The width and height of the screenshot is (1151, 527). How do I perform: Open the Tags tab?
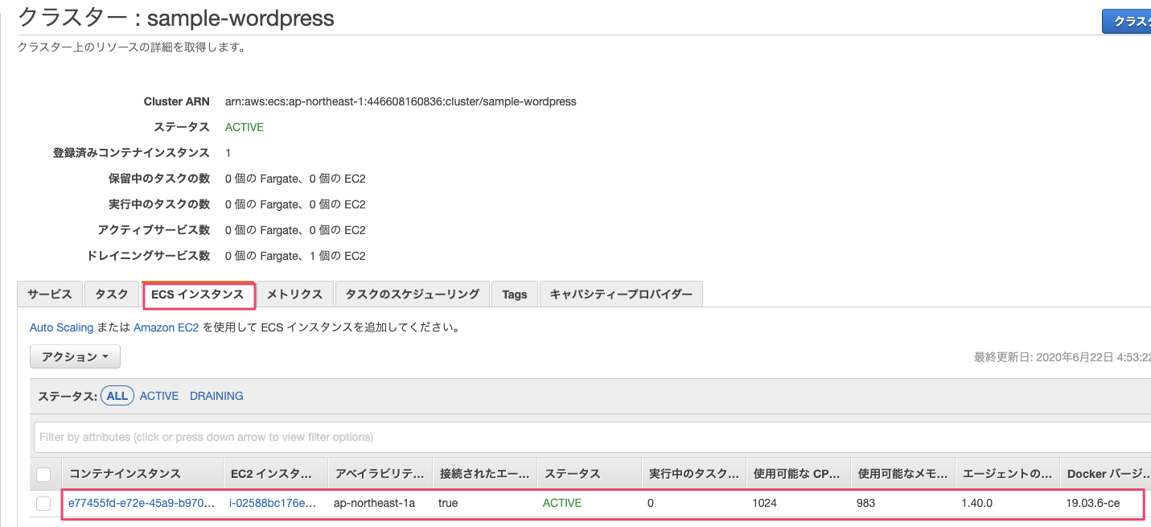[x=515, y=294]
